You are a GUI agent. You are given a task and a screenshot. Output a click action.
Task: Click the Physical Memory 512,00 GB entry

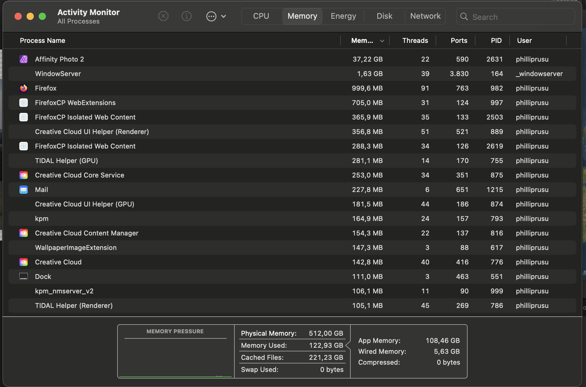click(292, 333)
